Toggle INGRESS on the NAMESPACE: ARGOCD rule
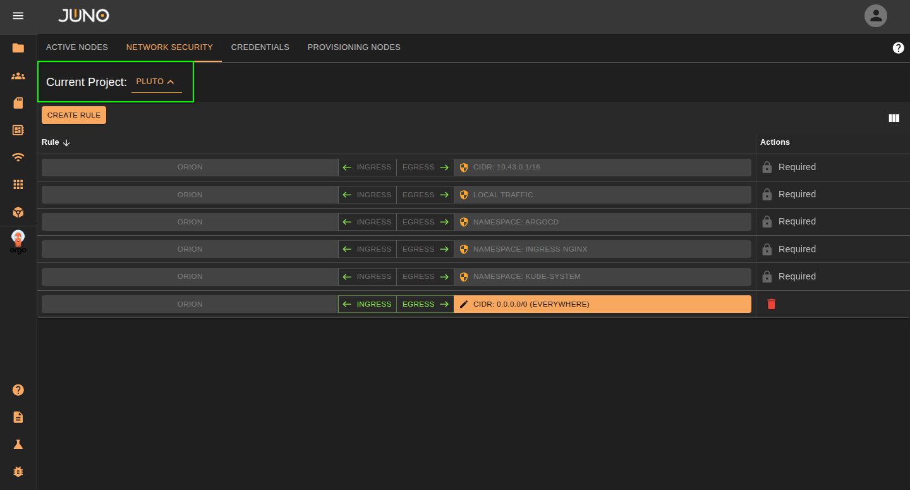 pos(367,221)
